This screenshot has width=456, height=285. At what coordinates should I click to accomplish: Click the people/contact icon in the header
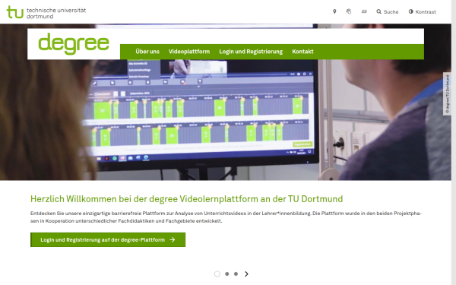[x=364, y=11]
